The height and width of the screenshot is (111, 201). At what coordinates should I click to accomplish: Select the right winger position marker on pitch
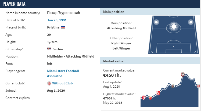pos(191,22)
